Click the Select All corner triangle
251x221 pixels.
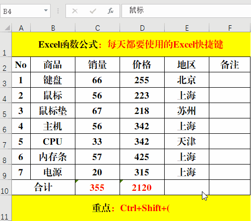point(7,28)
